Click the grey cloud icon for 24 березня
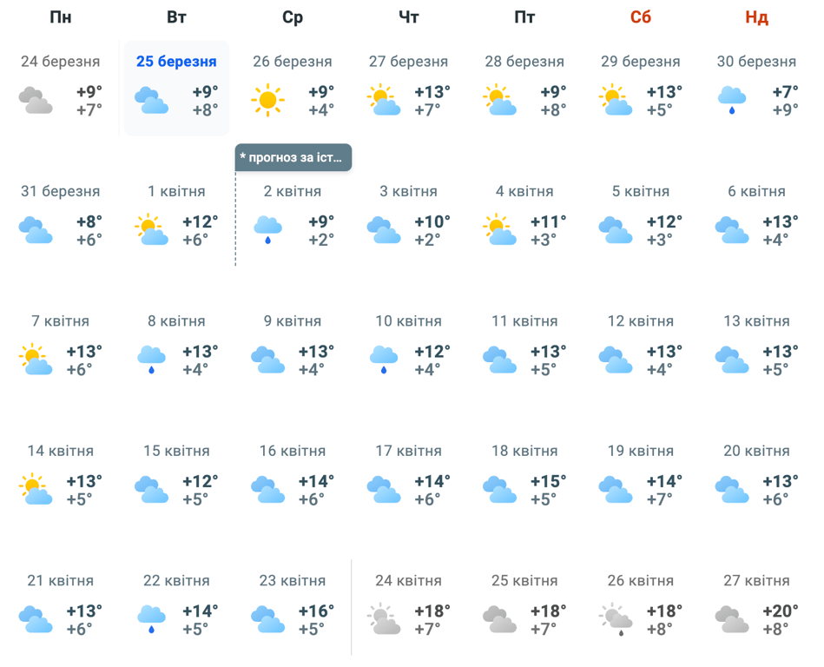Screen dimensions: 824x667 click(36, 101)
